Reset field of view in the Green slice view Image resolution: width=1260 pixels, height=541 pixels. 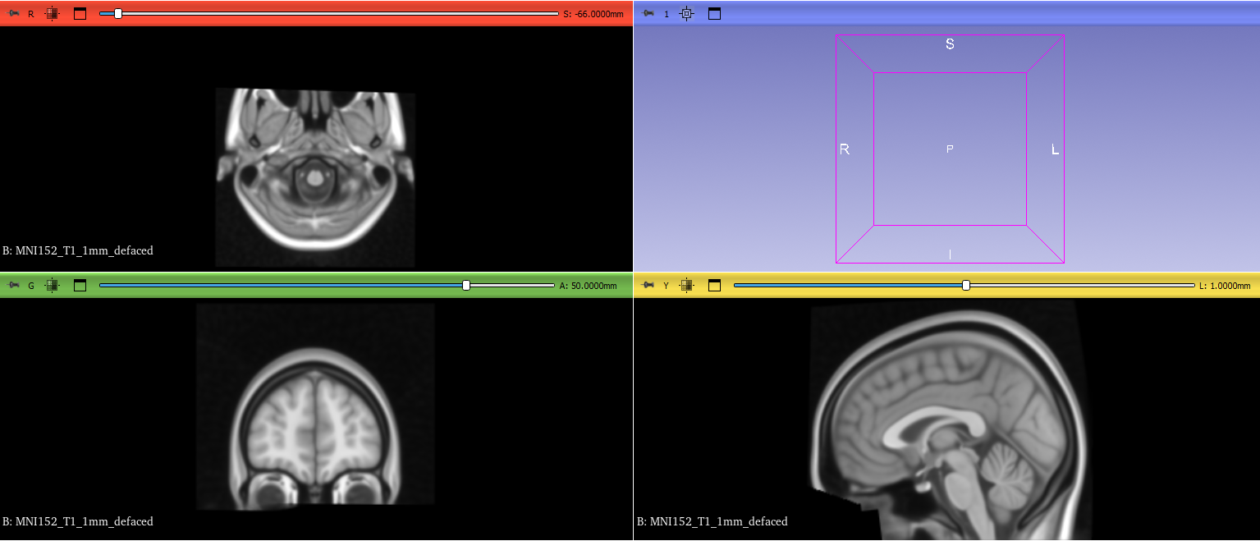click(x=52, y=286)
